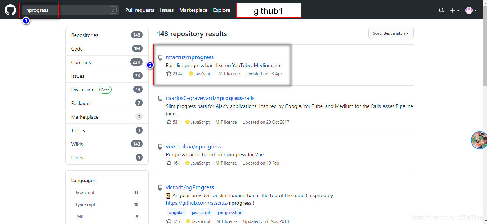
Task: Open the Sort: Best match dropdown
Action: tap(391, 33)
